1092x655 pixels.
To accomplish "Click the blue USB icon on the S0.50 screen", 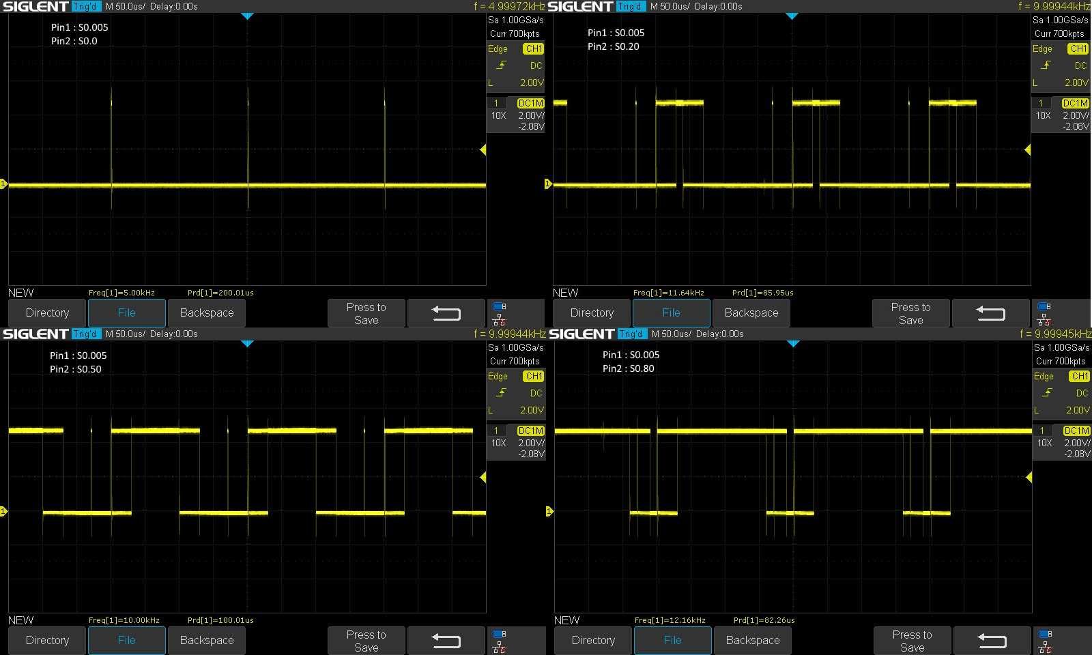I will (499, 634).
